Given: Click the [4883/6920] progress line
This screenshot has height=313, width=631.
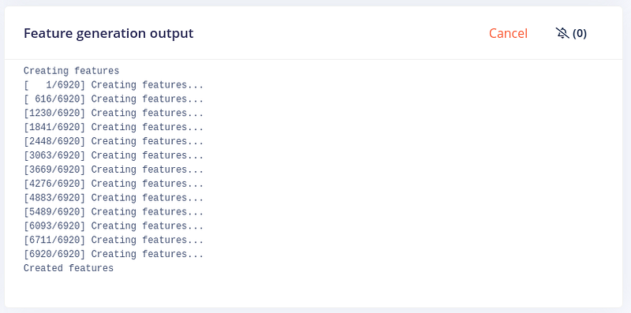Looking at the screenshot, I should tap(114, 198).
